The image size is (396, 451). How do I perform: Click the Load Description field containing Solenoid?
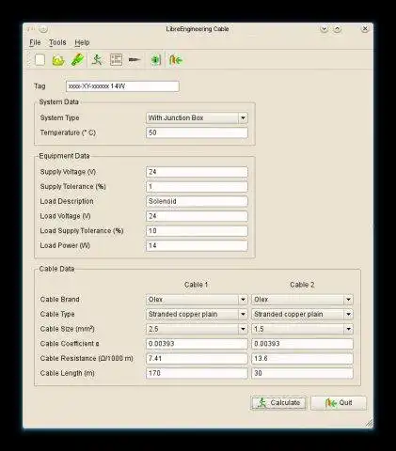click(x=197, y=201)
